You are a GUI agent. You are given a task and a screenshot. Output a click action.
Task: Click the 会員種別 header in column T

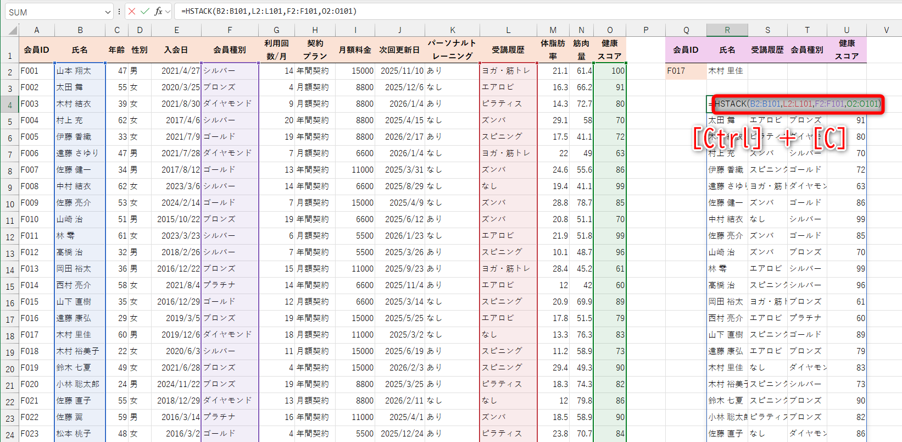pos(807,49)
